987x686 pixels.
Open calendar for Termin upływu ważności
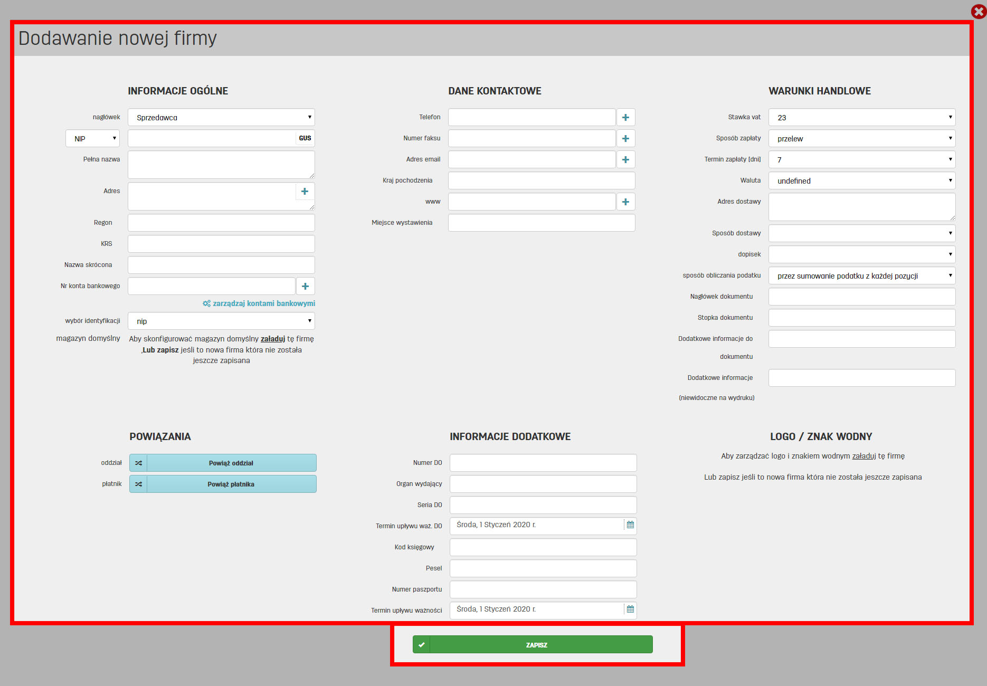630,609
